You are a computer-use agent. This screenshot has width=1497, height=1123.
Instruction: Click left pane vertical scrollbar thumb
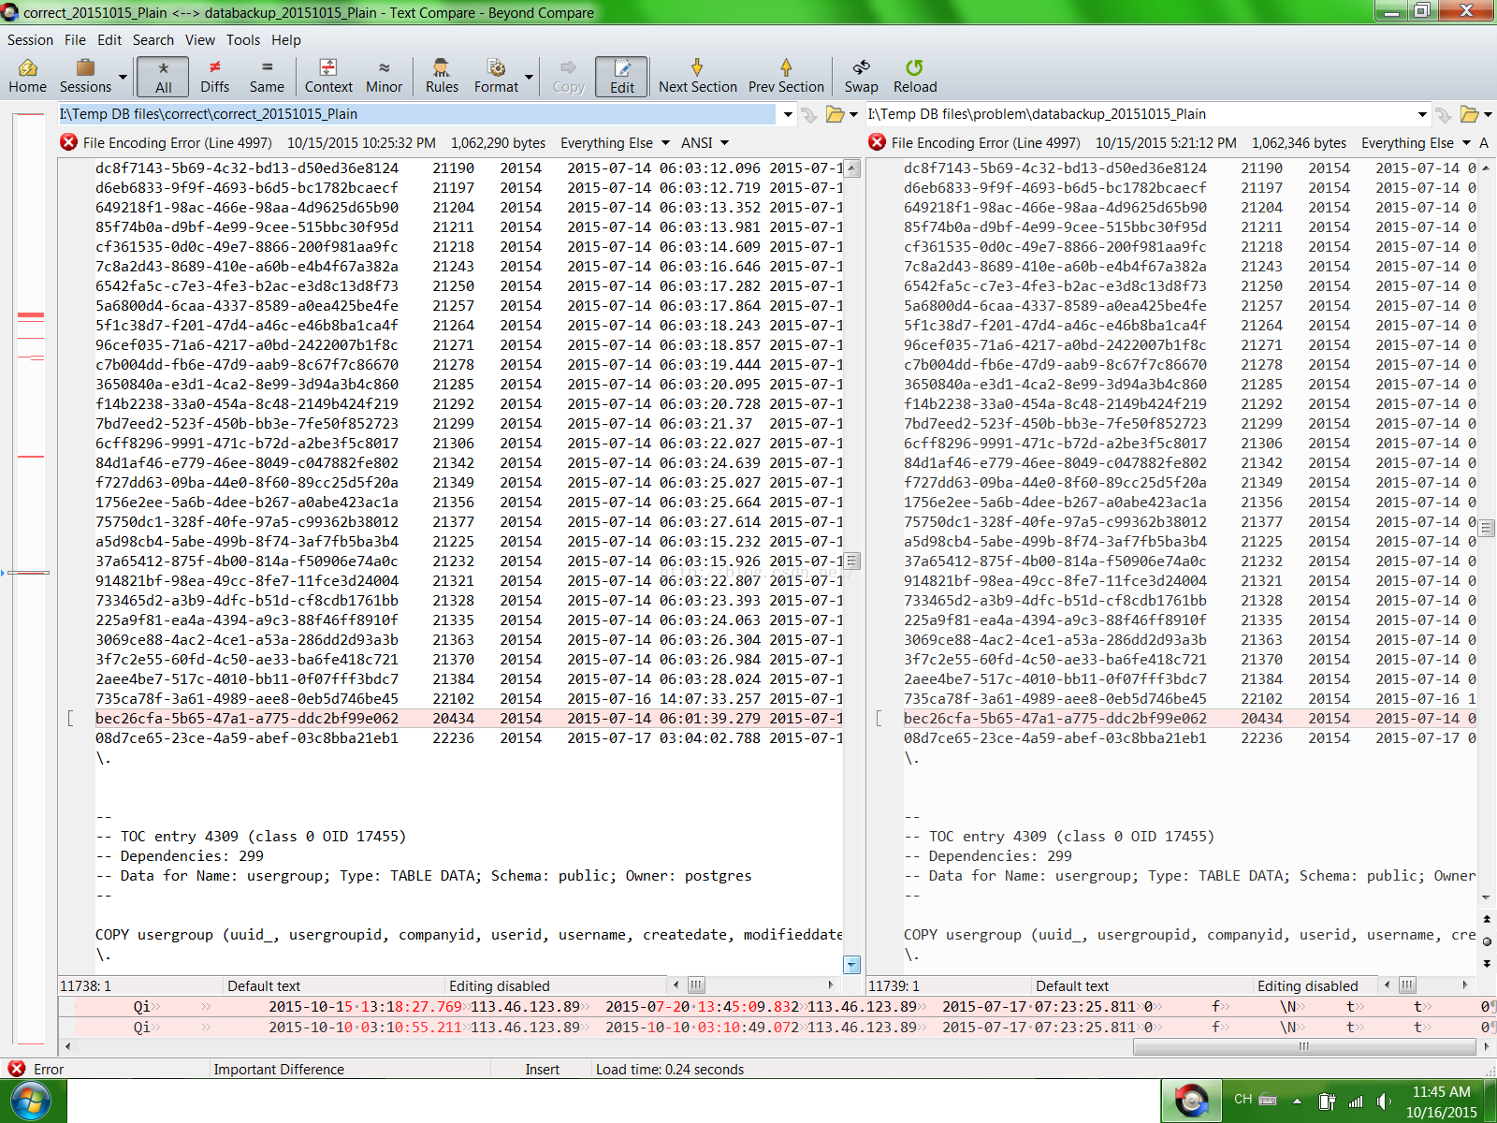pyautogui.click(x=851, y=561)
